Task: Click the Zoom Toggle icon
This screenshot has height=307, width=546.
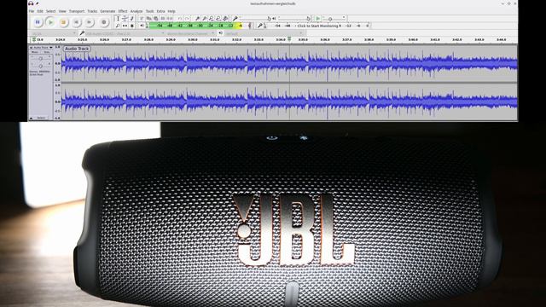Action: click(x=225, y=19)
